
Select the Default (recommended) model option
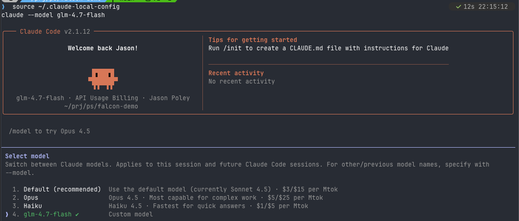coord(62,189)
